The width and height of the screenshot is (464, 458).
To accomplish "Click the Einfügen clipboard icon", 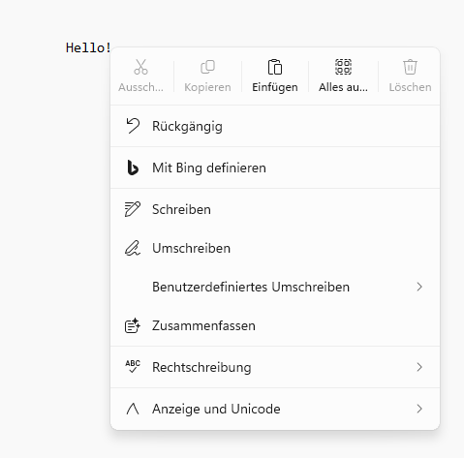I will pyautogui.click(x=275, y=67).
